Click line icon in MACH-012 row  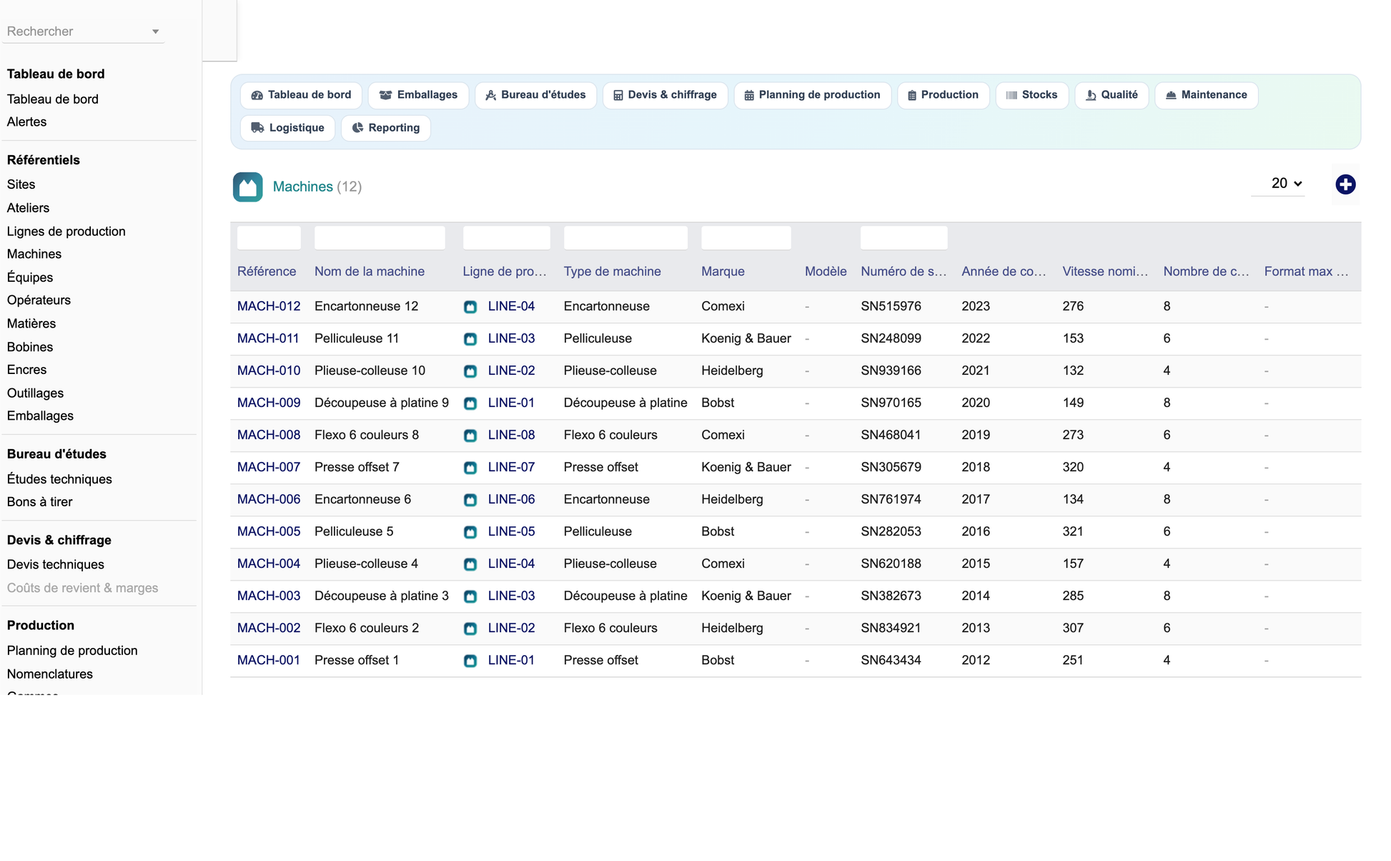point(470,307)
